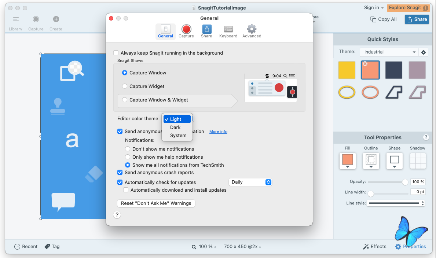Viewport: 436px width, 258px height.
Task: Click the Opacity percent field
Action: pyautogui.click(x=418, y=182)
